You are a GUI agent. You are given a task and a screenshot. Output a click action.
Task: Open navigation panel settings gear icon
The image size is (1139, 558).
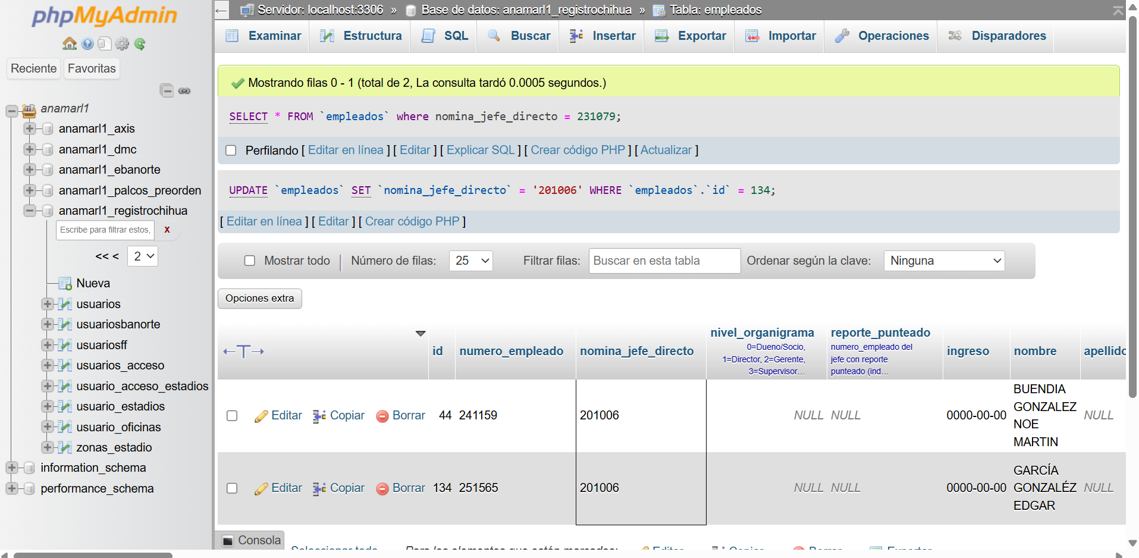pos(123,43)
